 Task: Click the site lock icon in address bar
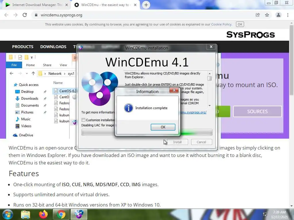(36, 15)
